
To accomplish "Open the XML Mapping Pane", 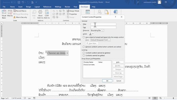I will [x=88, y=12].
